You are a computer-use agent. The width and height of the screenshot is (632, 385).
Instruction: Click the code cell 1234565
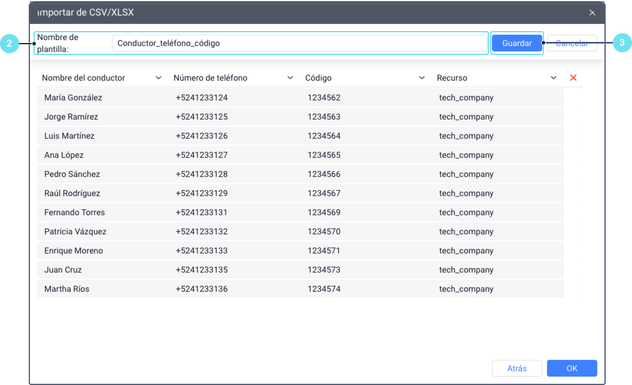point(324,155)
